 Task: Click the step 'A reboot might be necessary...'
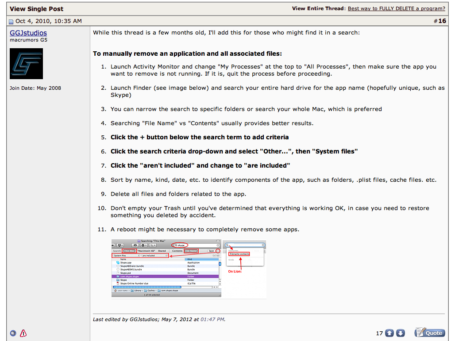pos(205,230)
